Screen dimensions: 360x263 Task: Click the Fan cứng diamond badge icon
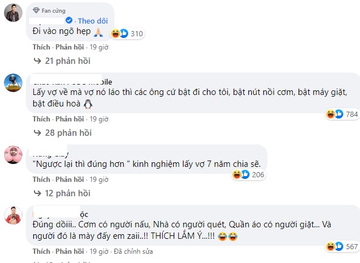36,10
